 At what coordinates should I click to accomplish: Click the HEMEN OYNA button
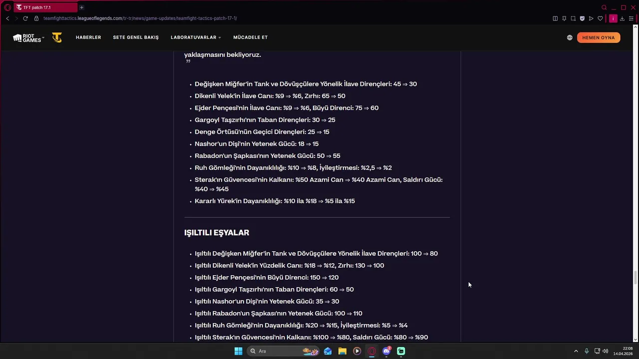599,37
